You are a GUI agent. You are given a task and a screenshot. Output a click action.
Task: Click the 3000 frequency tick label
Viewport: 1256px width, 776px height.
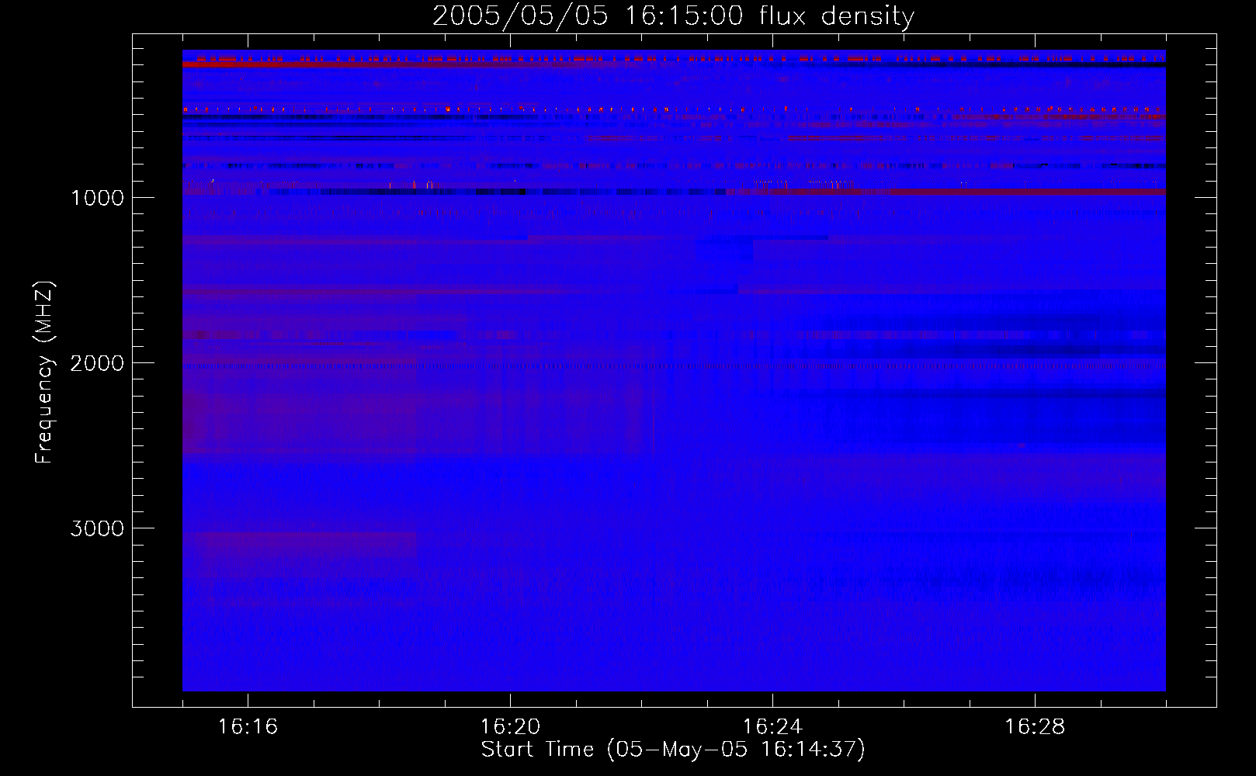click(x=97, y=528)
